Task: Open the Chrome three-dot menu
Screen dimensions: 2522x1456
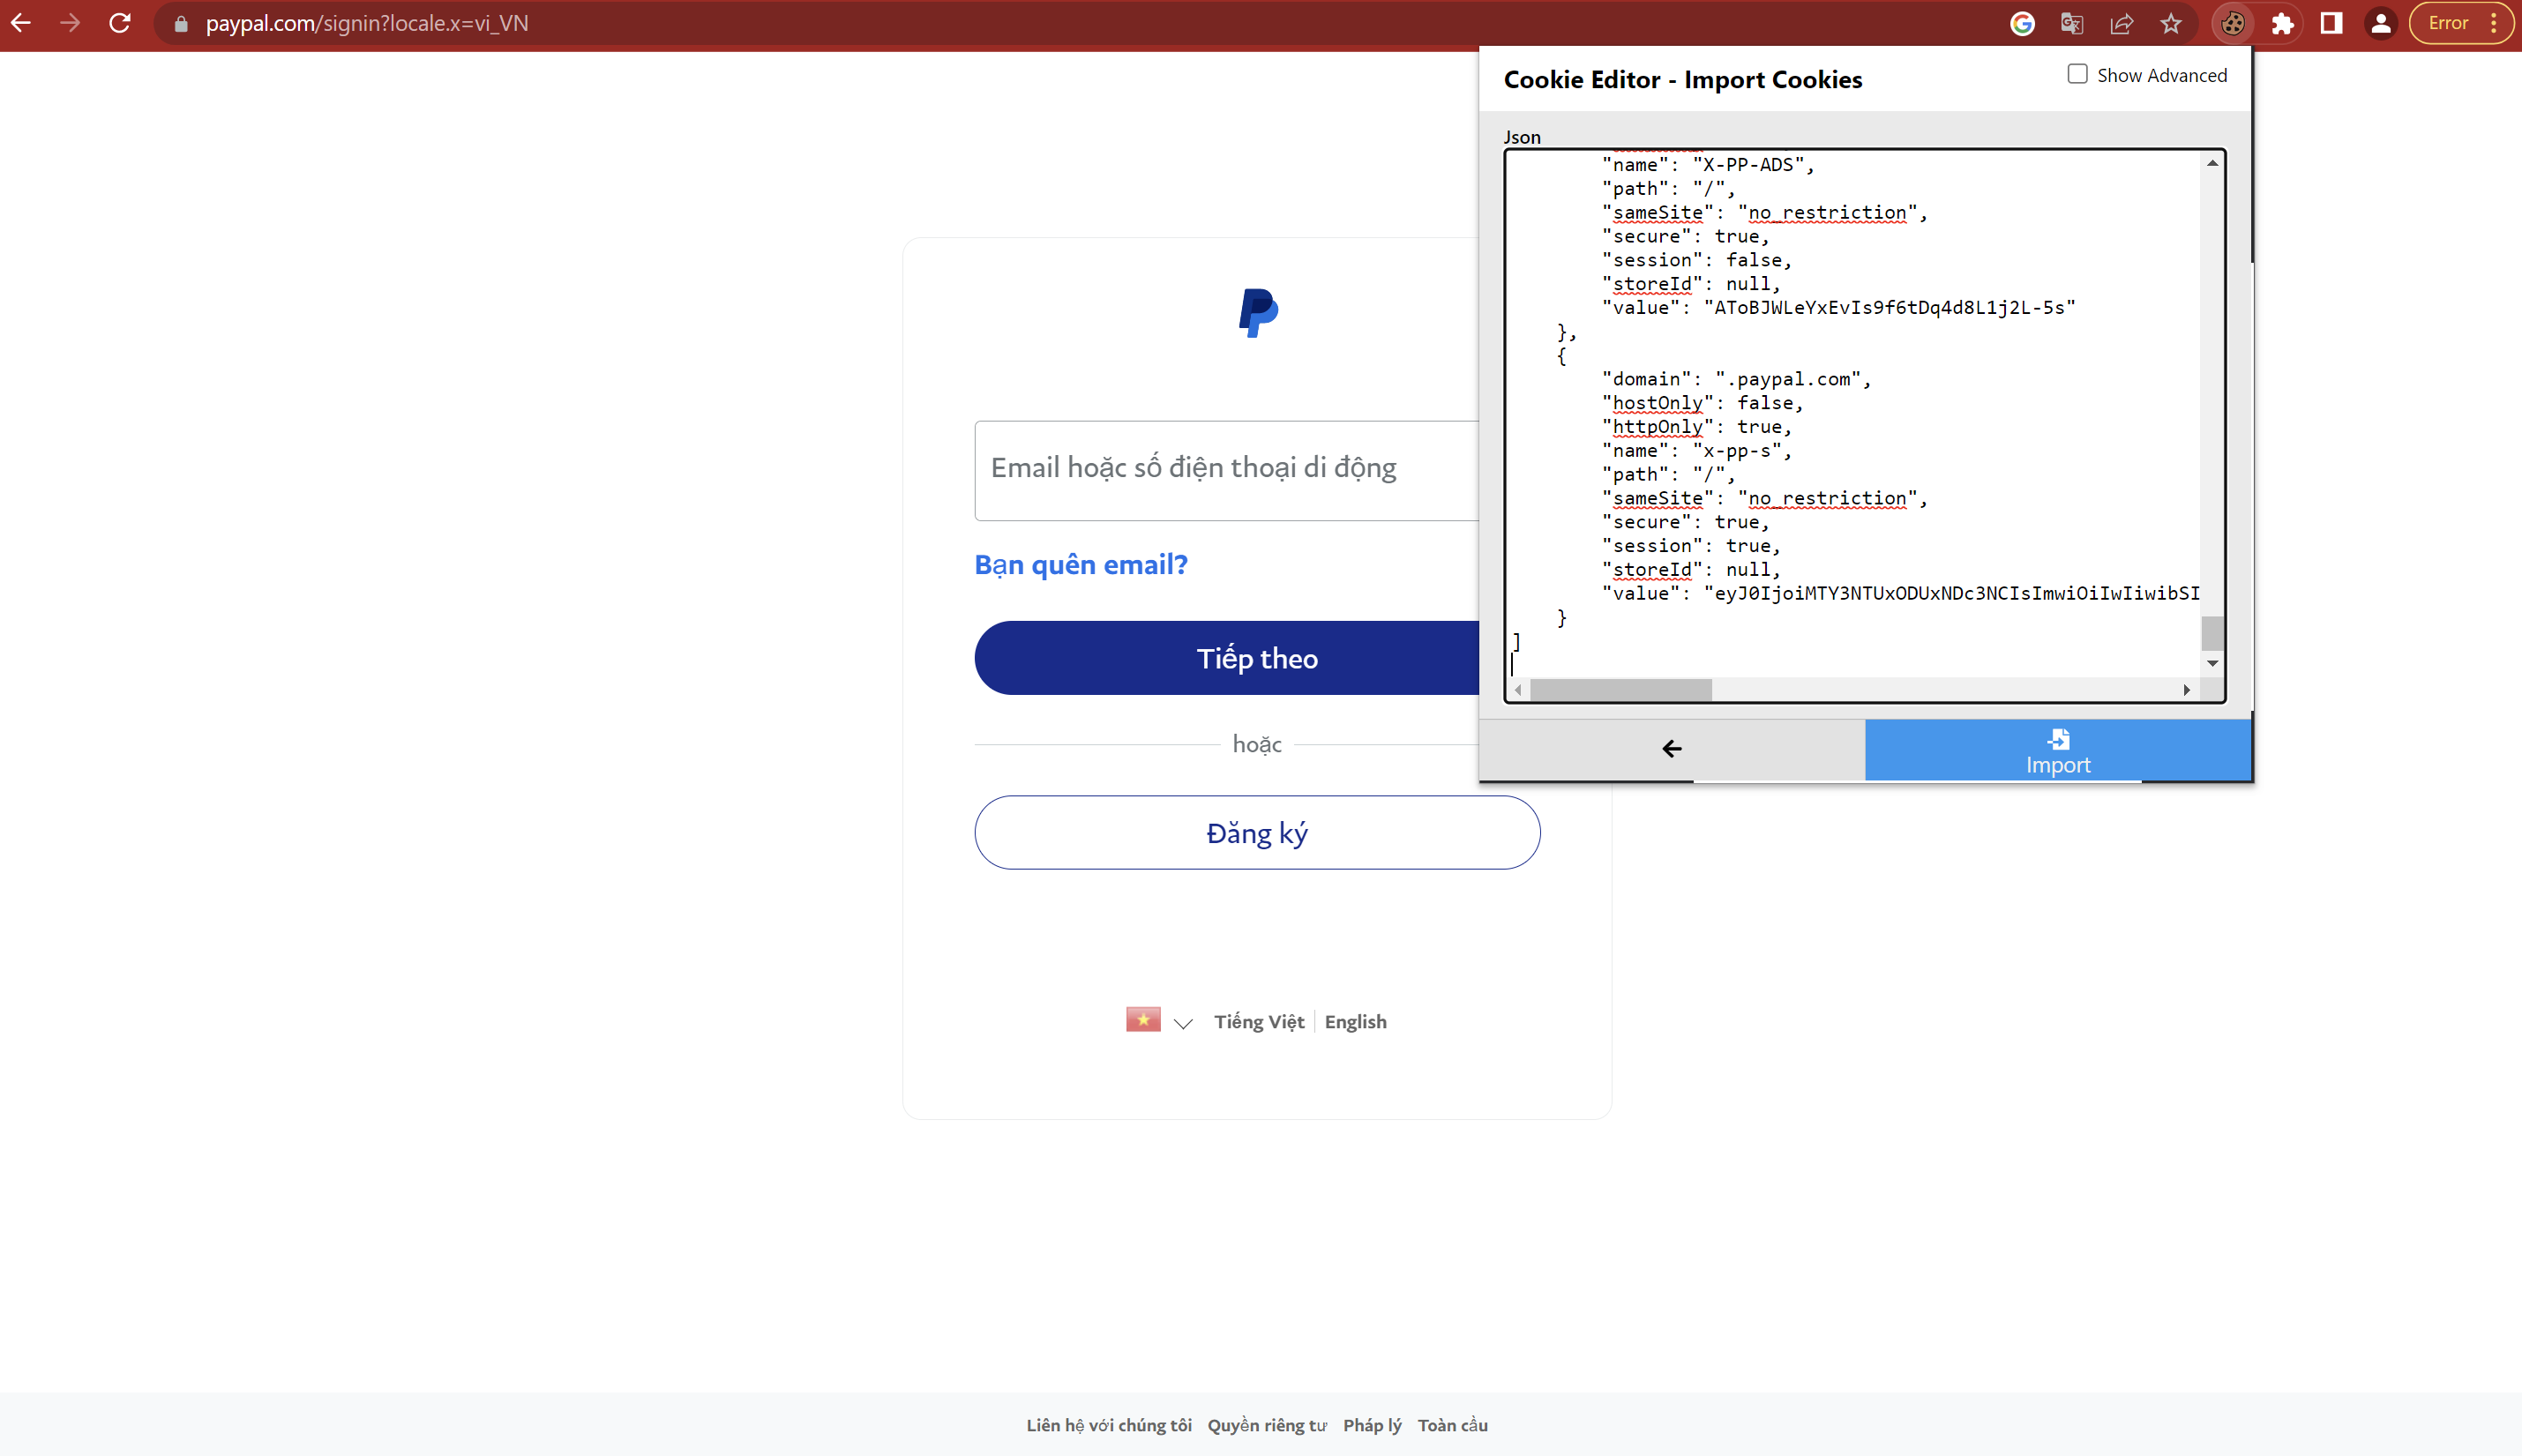Action: coord(2494,23)
